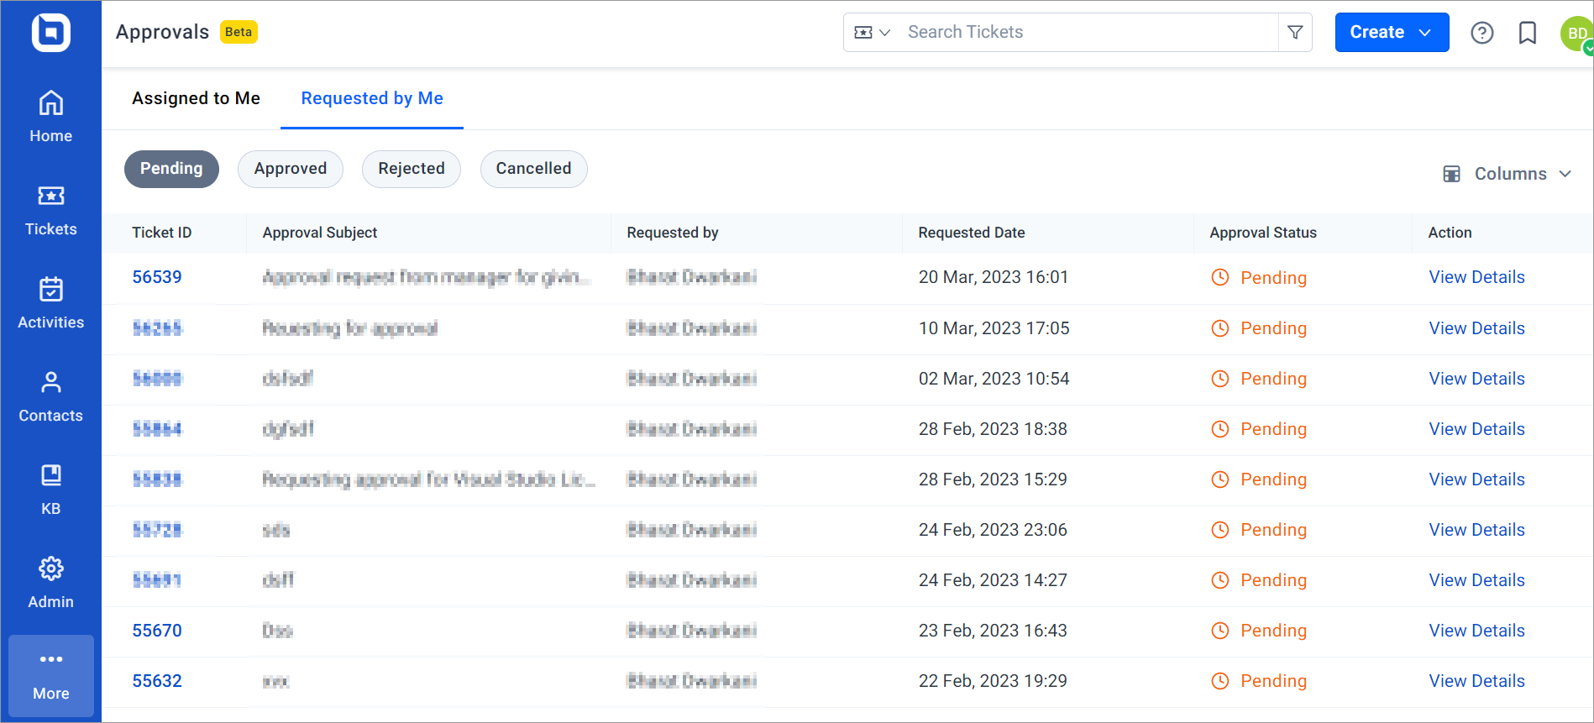The width and height of the screenshot is (1594, 723).
Task: Open the ticket type selector in search
Action: pyautogui.click(x=872, y=32)
